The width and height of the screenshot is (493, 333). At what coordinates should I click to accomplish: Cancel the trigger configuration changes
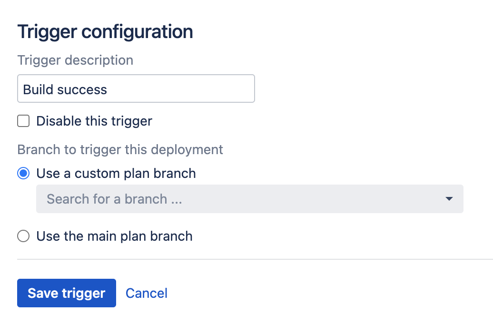(146, 293)
